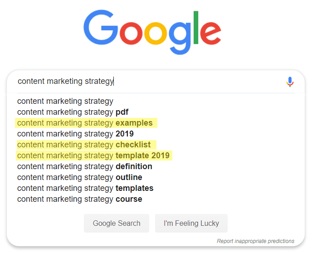Pick "content marketing strategy outline" suggestion
The image size is (312, 253).
point(80,177)
